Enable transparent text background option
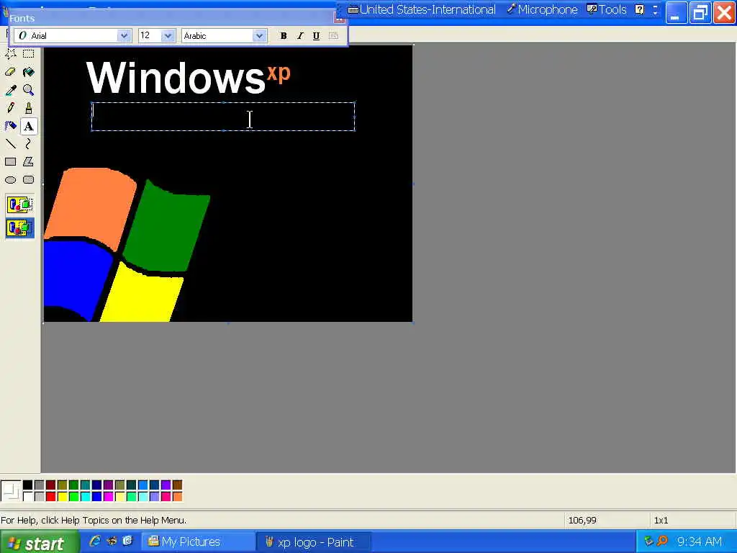Viewport: 737px width, 553px height. (19, 228)
